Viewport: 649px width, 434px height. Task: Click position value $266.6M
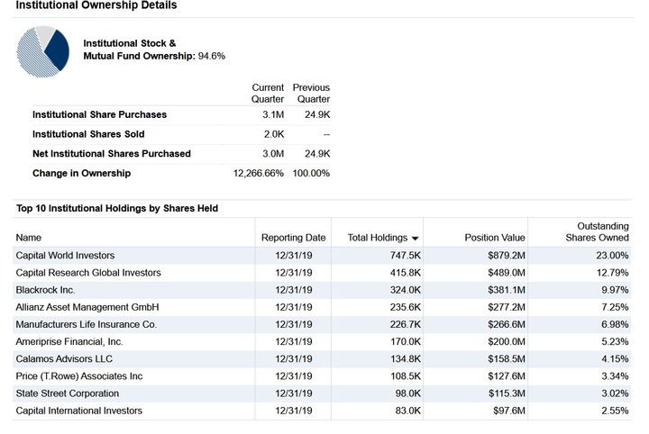coord(507,324)
